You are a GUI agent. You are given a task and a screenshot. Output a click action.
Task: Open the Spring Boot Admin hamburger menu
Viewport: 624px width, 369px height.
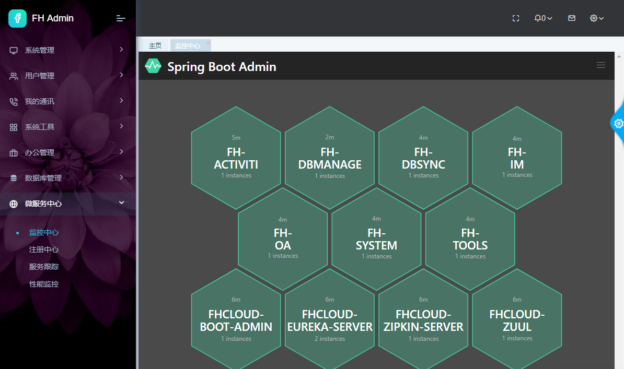point(601,65)
